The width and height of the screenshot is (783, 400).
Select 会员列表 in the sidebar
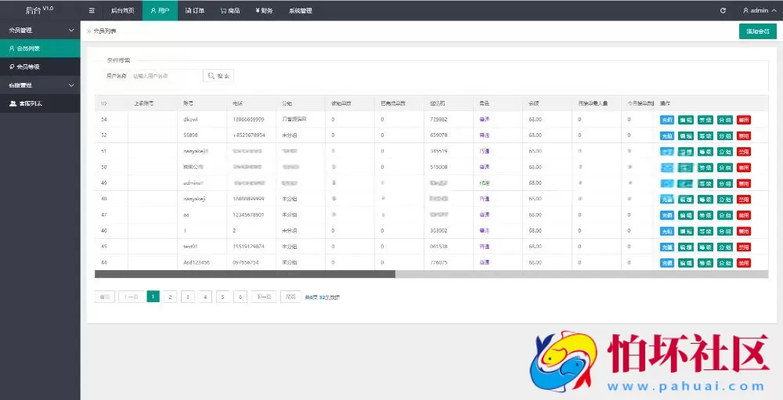[40, 49]
